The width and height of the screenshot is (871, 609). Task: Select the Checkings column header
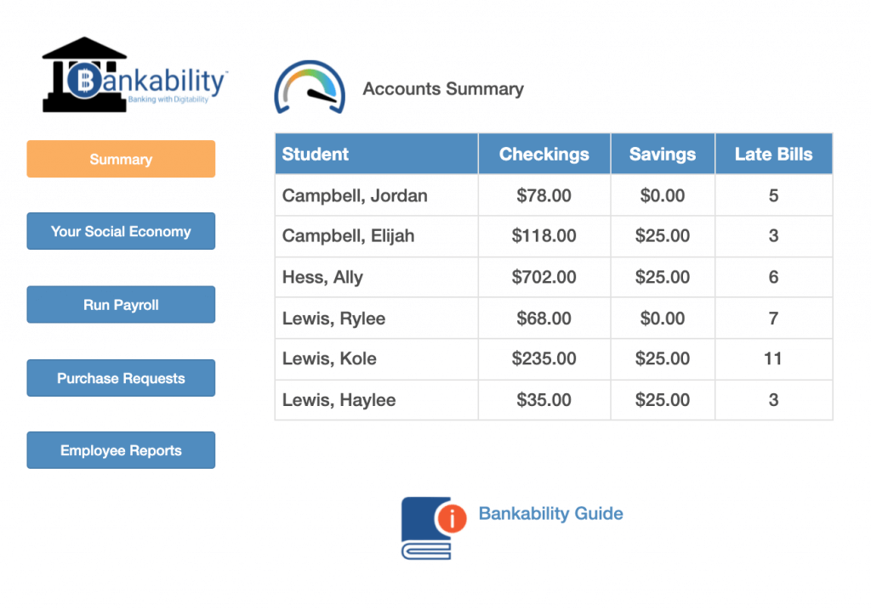point(544,154)
